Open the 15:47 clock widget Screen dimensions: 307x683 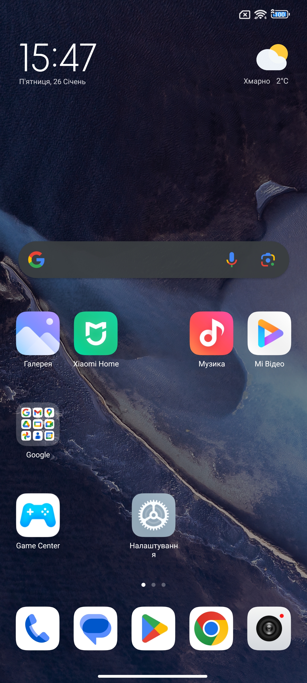[x=57, y=57]
